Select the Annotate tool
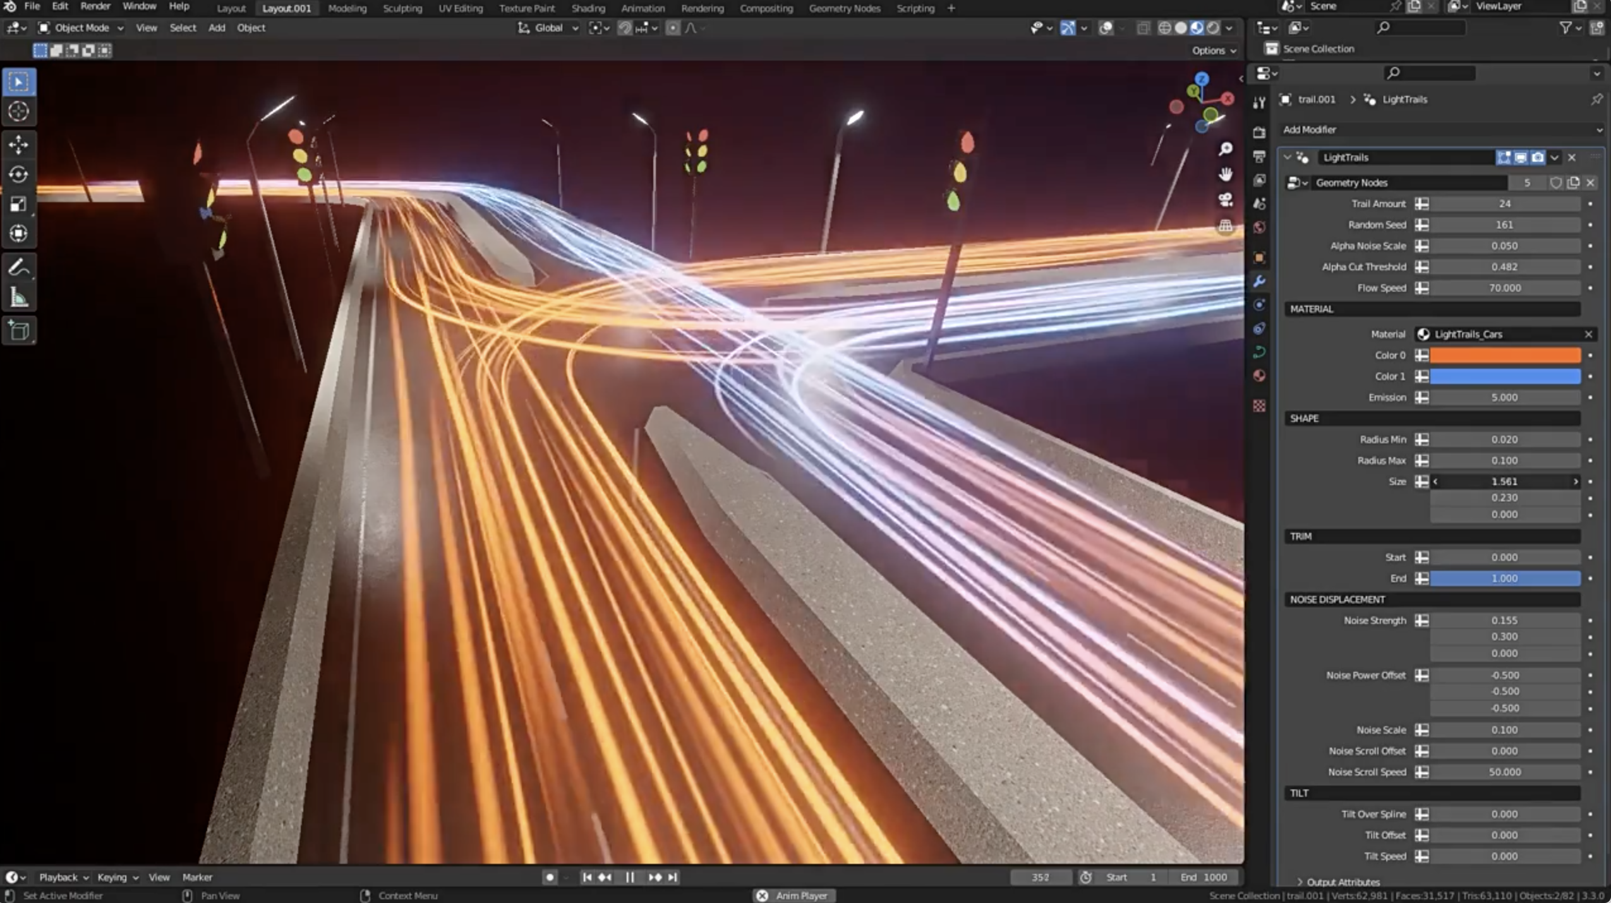Screen dimensions: 1611x903 pos(18,266)
